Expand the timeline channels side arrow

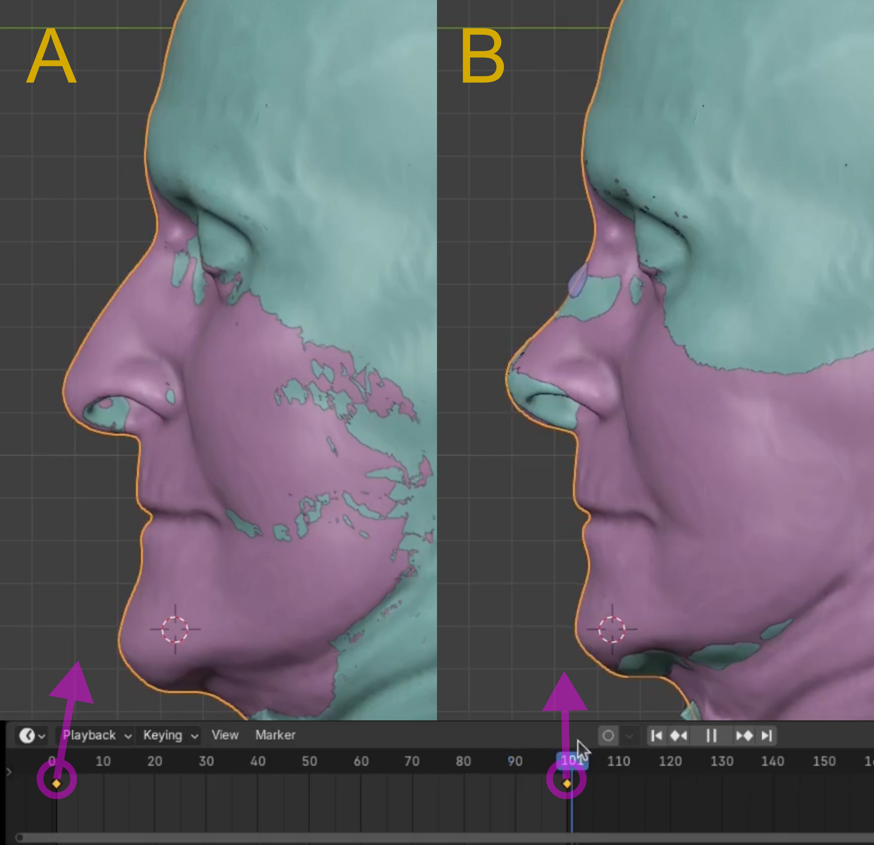click(x=9, y=772)
